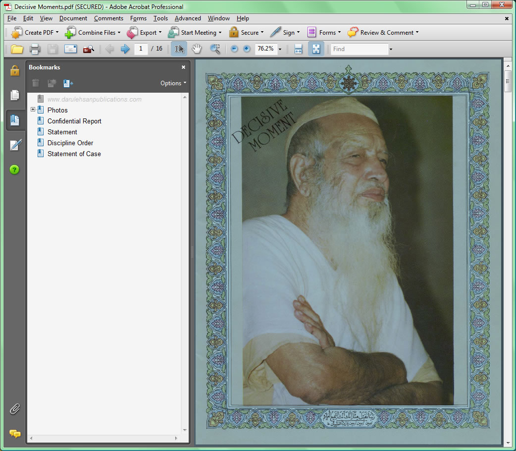Screen dimensions: 516x451
Task: Click the Open folder icon
Action: coord(17,49)
